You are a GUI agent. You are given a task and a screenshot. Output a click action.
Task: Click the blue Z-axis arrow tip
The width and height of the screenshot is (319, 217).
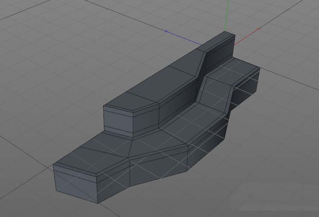tap(167, 31)
